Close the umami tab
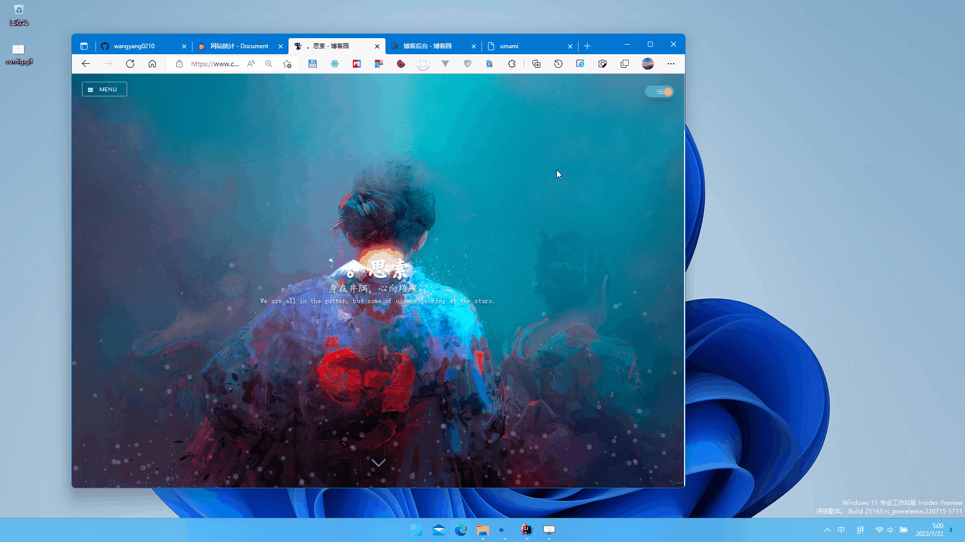Image resolution: width=965 pixels, height=542 pixels. tap(570, 46)
